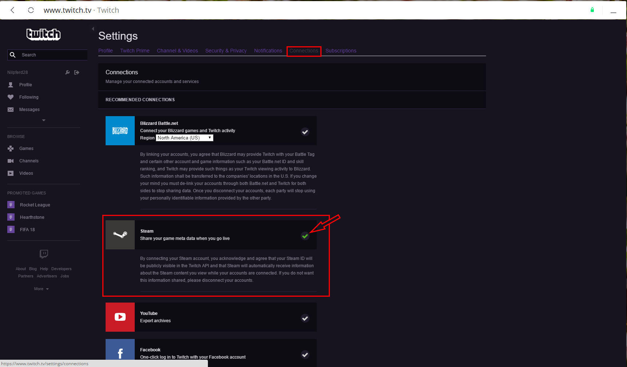
Task: Click the YouTube logo tile
Action: pos(120,317)
